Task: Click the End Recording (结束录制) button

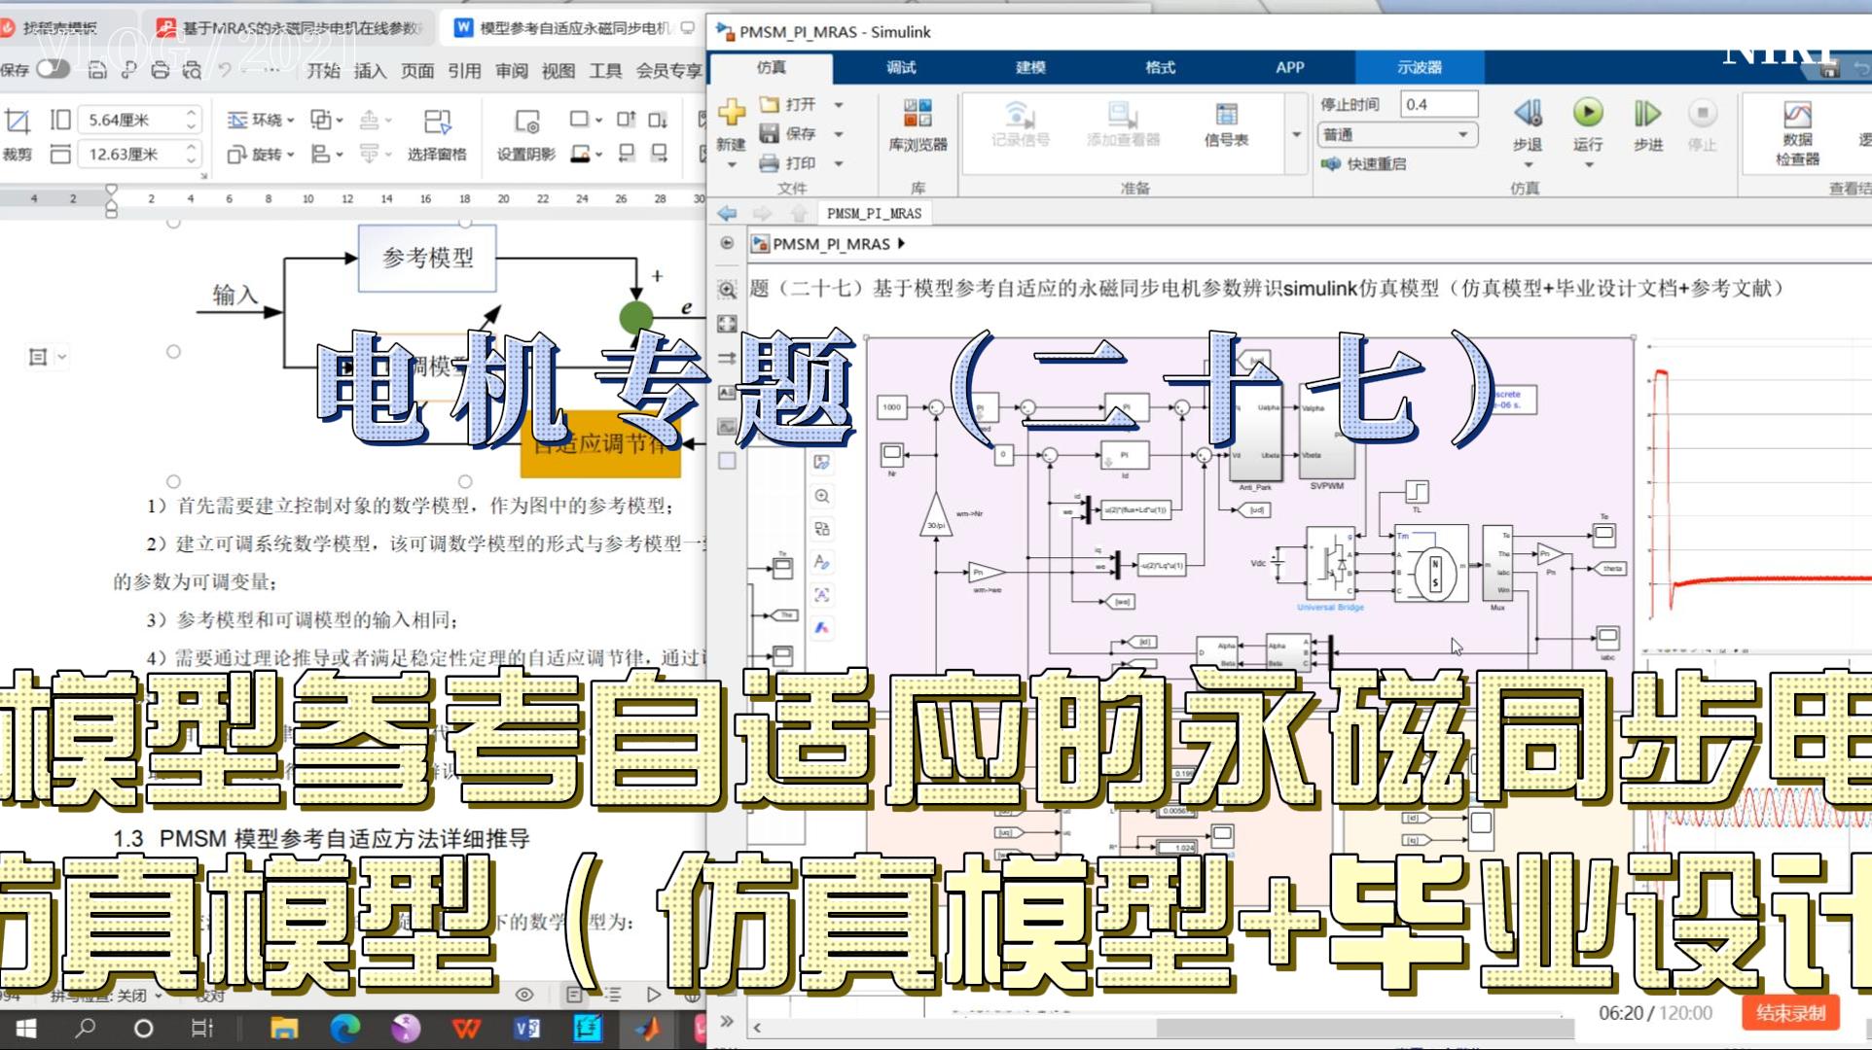Action: [x=1790, y=1012]
